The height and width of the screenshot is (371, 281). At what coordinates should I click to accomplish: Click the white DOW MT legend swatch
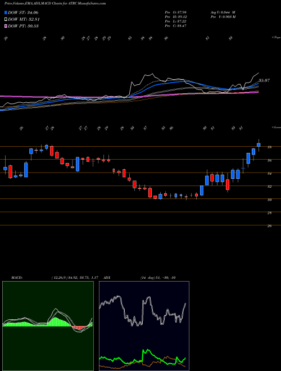[x=6, y=19]
